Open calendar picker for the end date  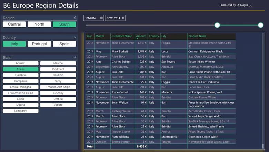[123, 18]
